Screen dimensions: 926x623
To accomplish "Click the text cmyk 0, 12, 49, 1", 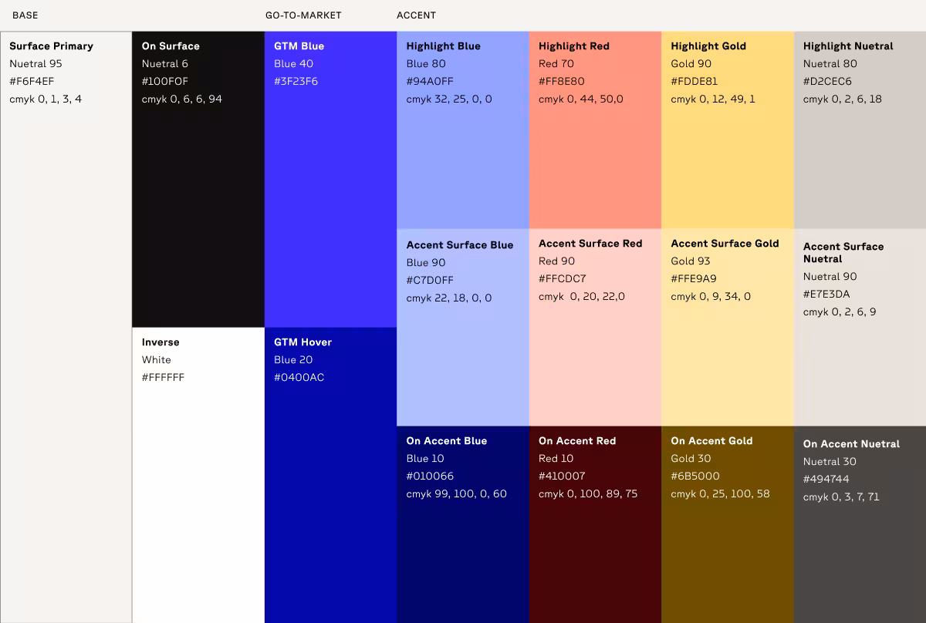I will [x=714, y=99].
